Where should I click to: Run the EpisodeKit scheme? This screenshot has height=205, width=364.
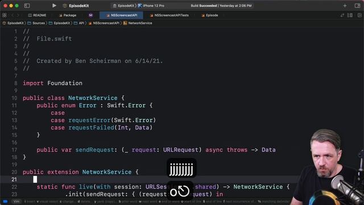(54, 6)
